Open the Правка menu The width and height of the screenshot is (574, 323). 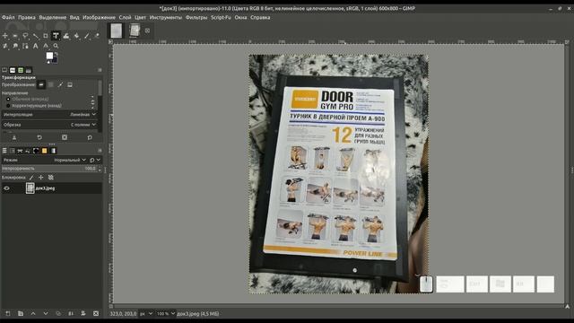coord(27,17)
